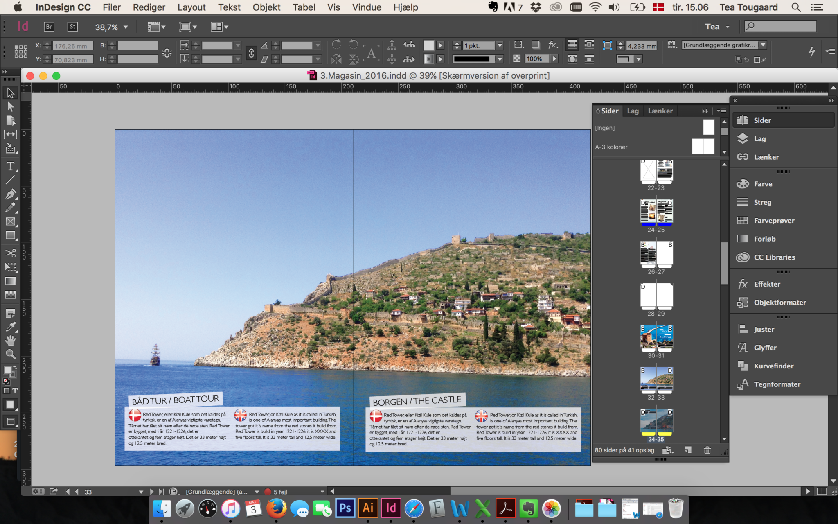The height and width of the screenshot is (524, 838).
Task: Select the Scissors tool
Action: click(10, 253)
